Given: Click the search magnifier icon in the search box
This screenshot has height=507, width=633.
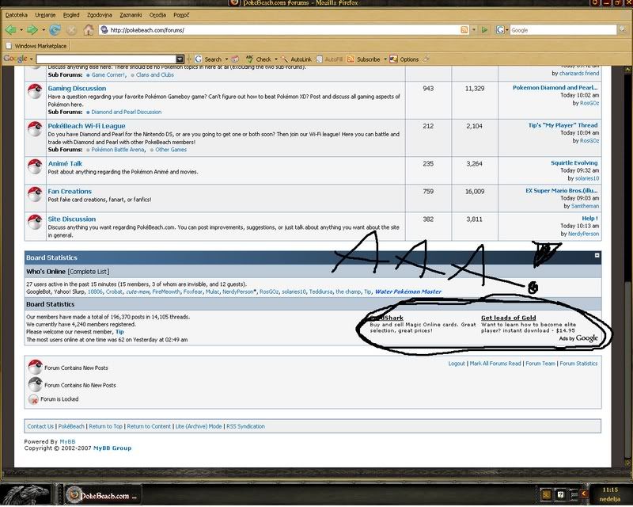Looking at the screenshot, I should 623,29.
